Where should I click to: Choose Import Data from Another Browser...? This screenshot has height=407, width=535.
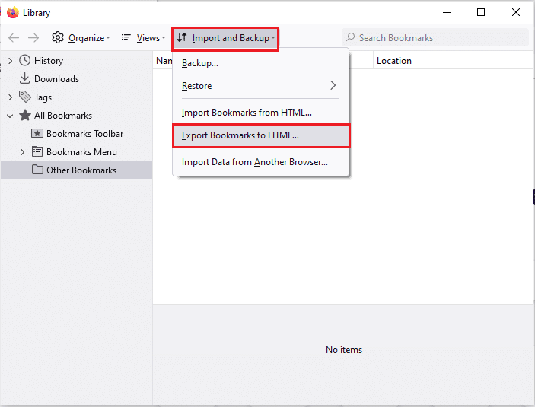coord(261,162)
